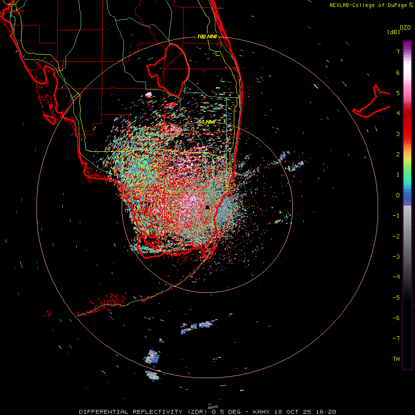The height and width of the screenshot is (415, 415).
Task: Click the 50 NMI range ring label
Action: [x=207, y=122]
